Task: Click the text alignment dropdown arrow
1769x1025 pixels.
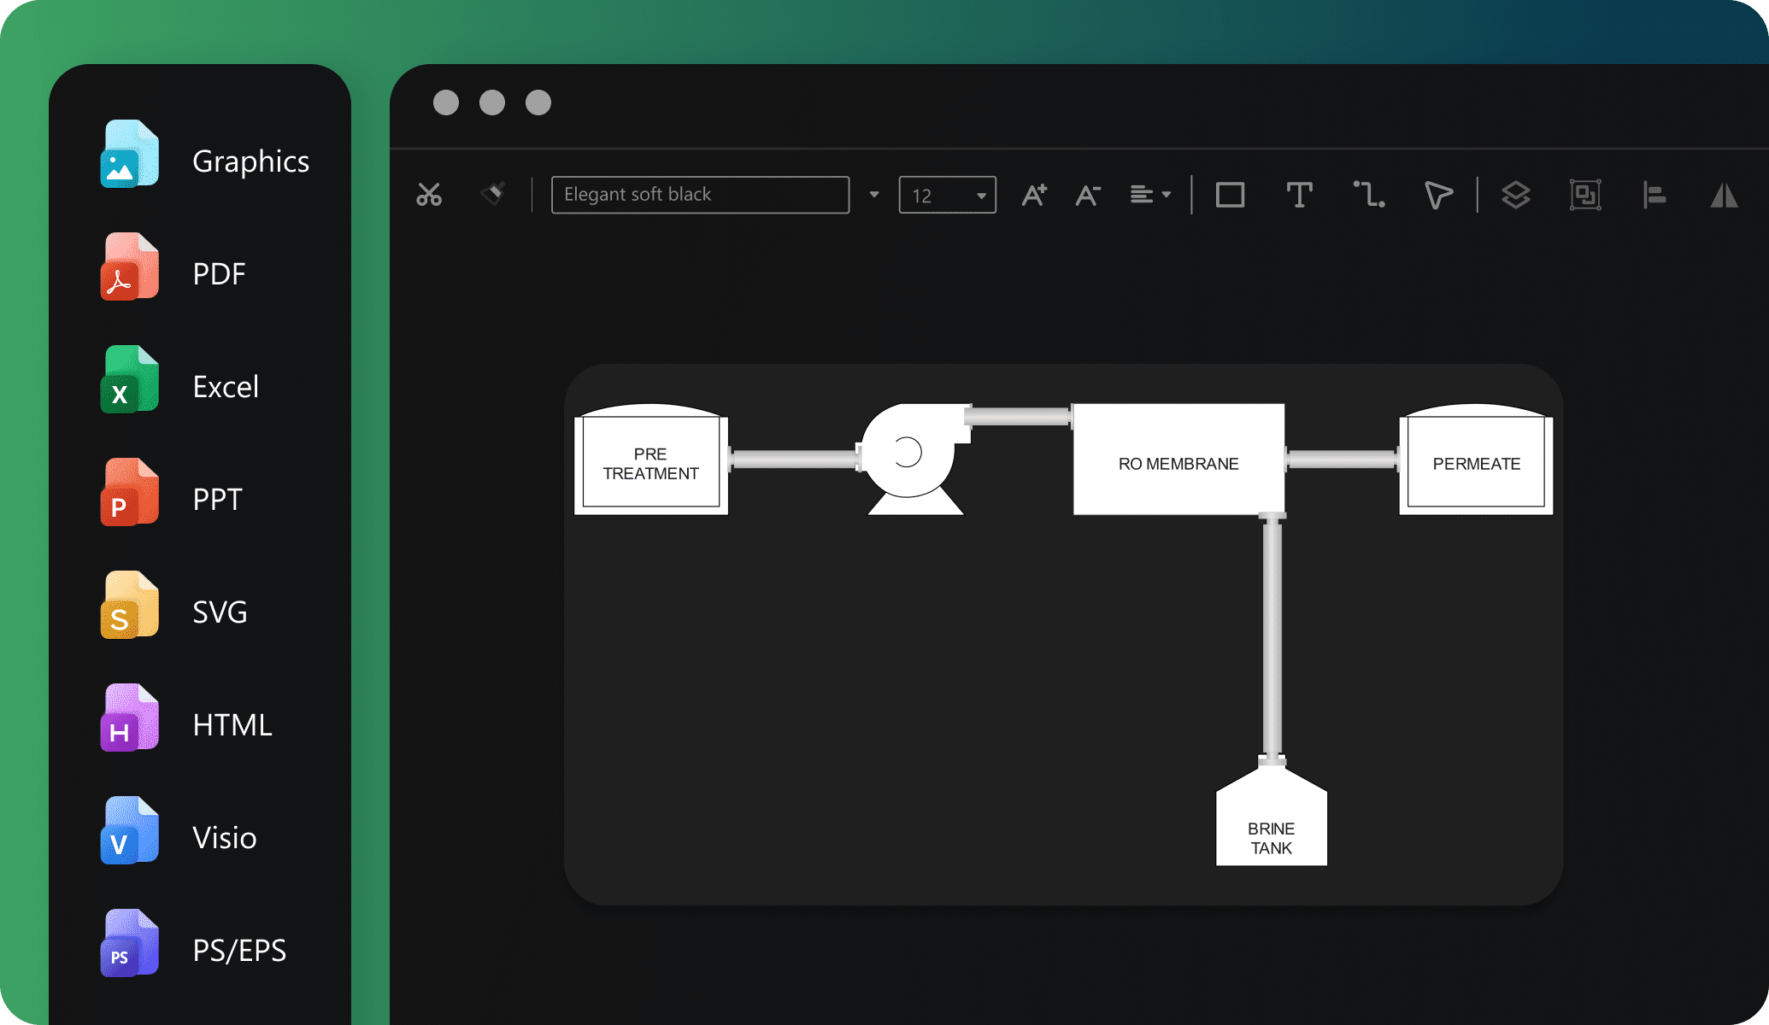Action: click(x=1170, y=194)
